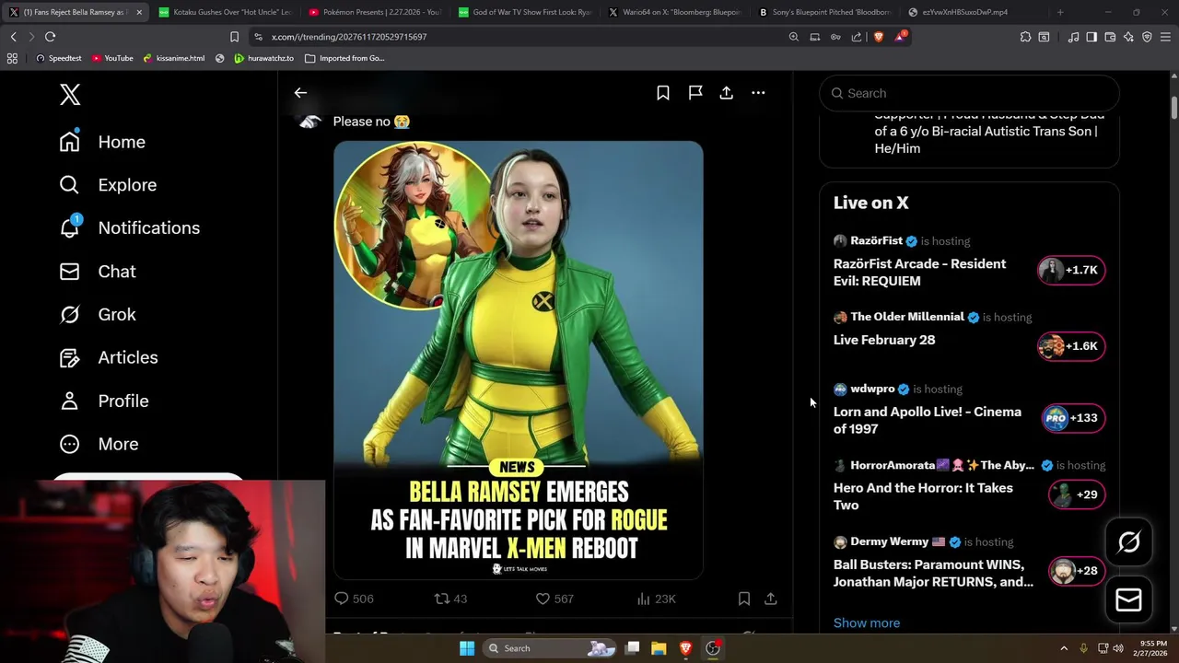Viewport: 1179px width, 663px height.
Task: Click the share icon in post header
Action: (727, 93)
